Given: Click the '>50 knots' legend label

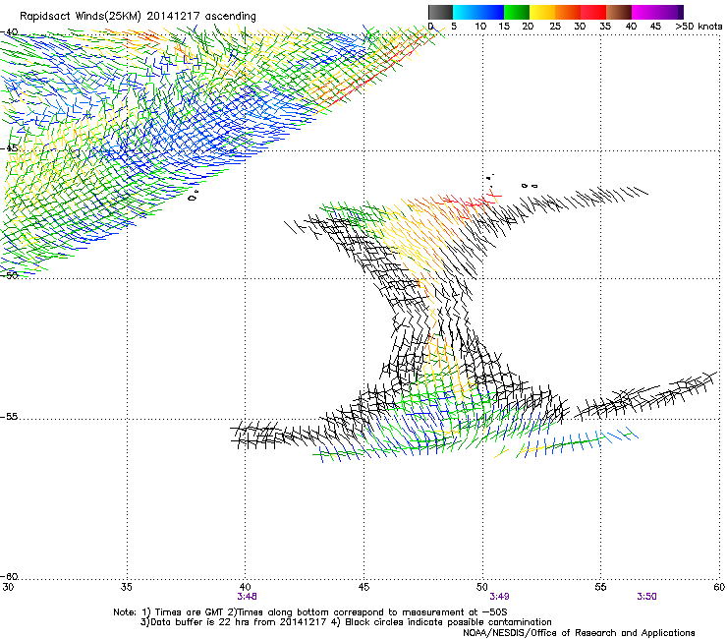Looking at the screenshot, I should click(x=699, y=27).
